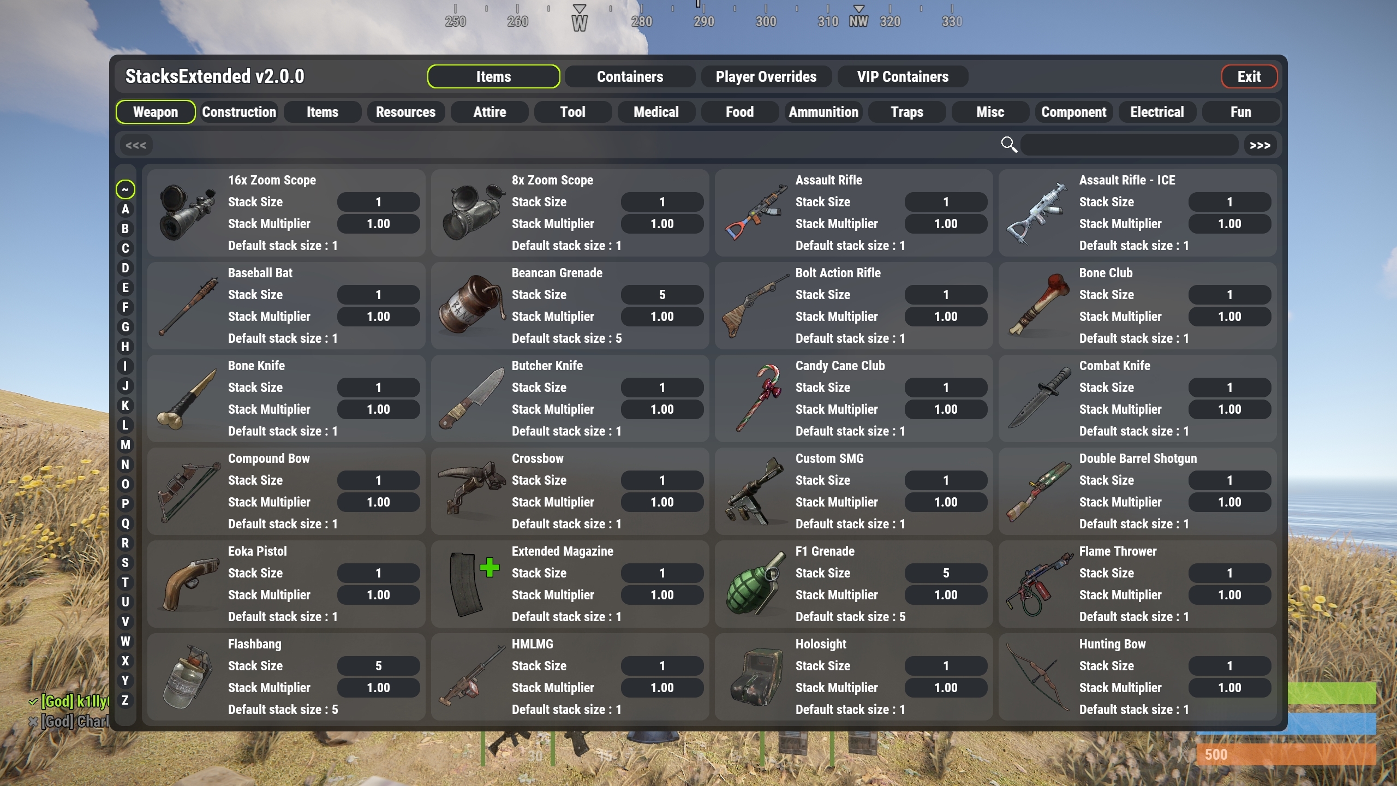Click the Beancan Grenade item icon
The height and width of the screenshot is (786, 1397).
(x=471, y=306)
